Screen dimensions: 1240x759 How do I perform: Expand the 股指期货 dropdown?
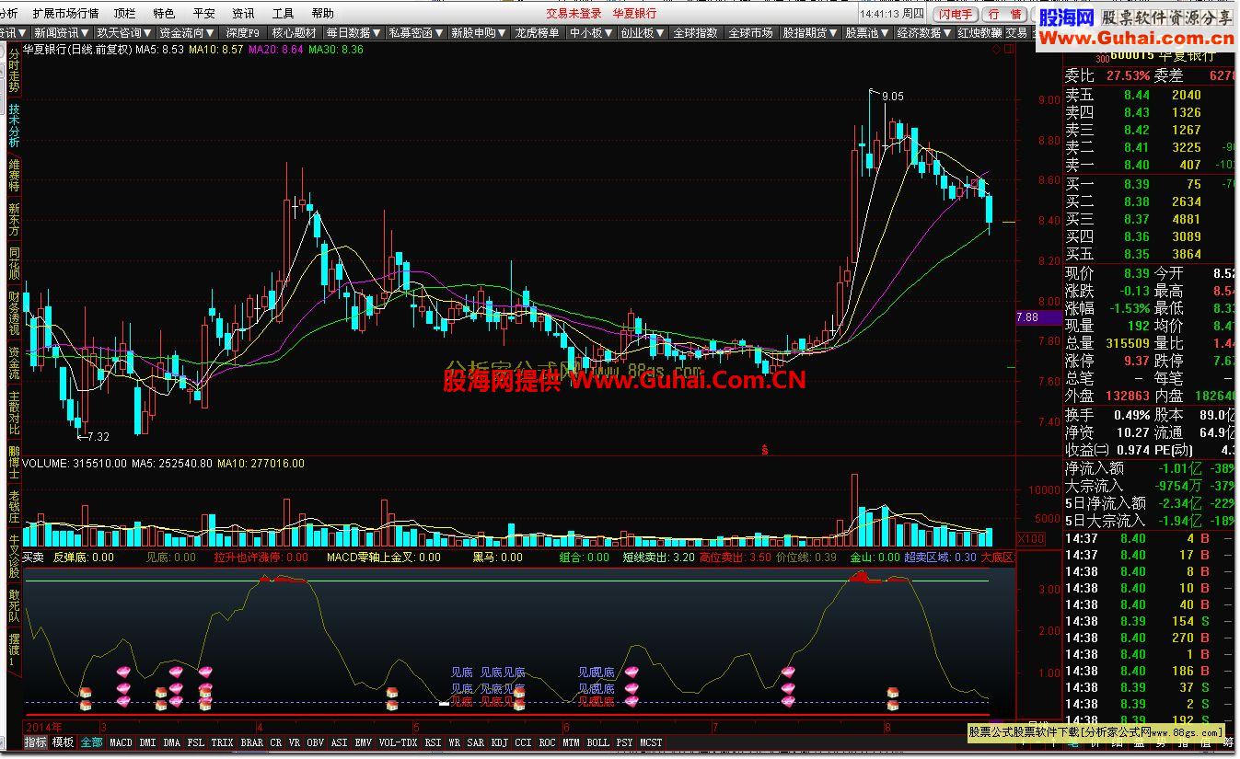pos(810,32)
